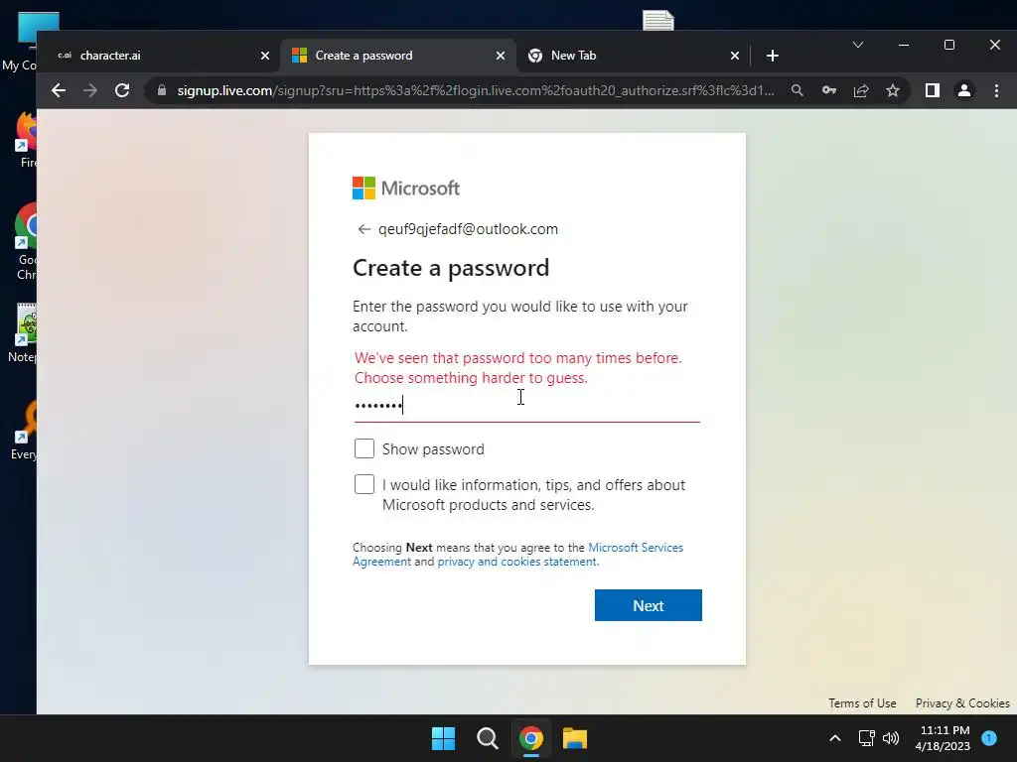Open Microsoft Services Agreement link
This screenshot has width=1017, height=762.
tap(517, 555)
